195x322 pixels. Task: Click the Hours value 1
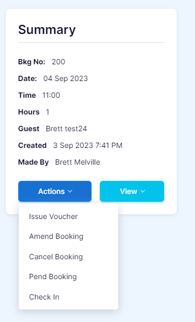point(48,112)
